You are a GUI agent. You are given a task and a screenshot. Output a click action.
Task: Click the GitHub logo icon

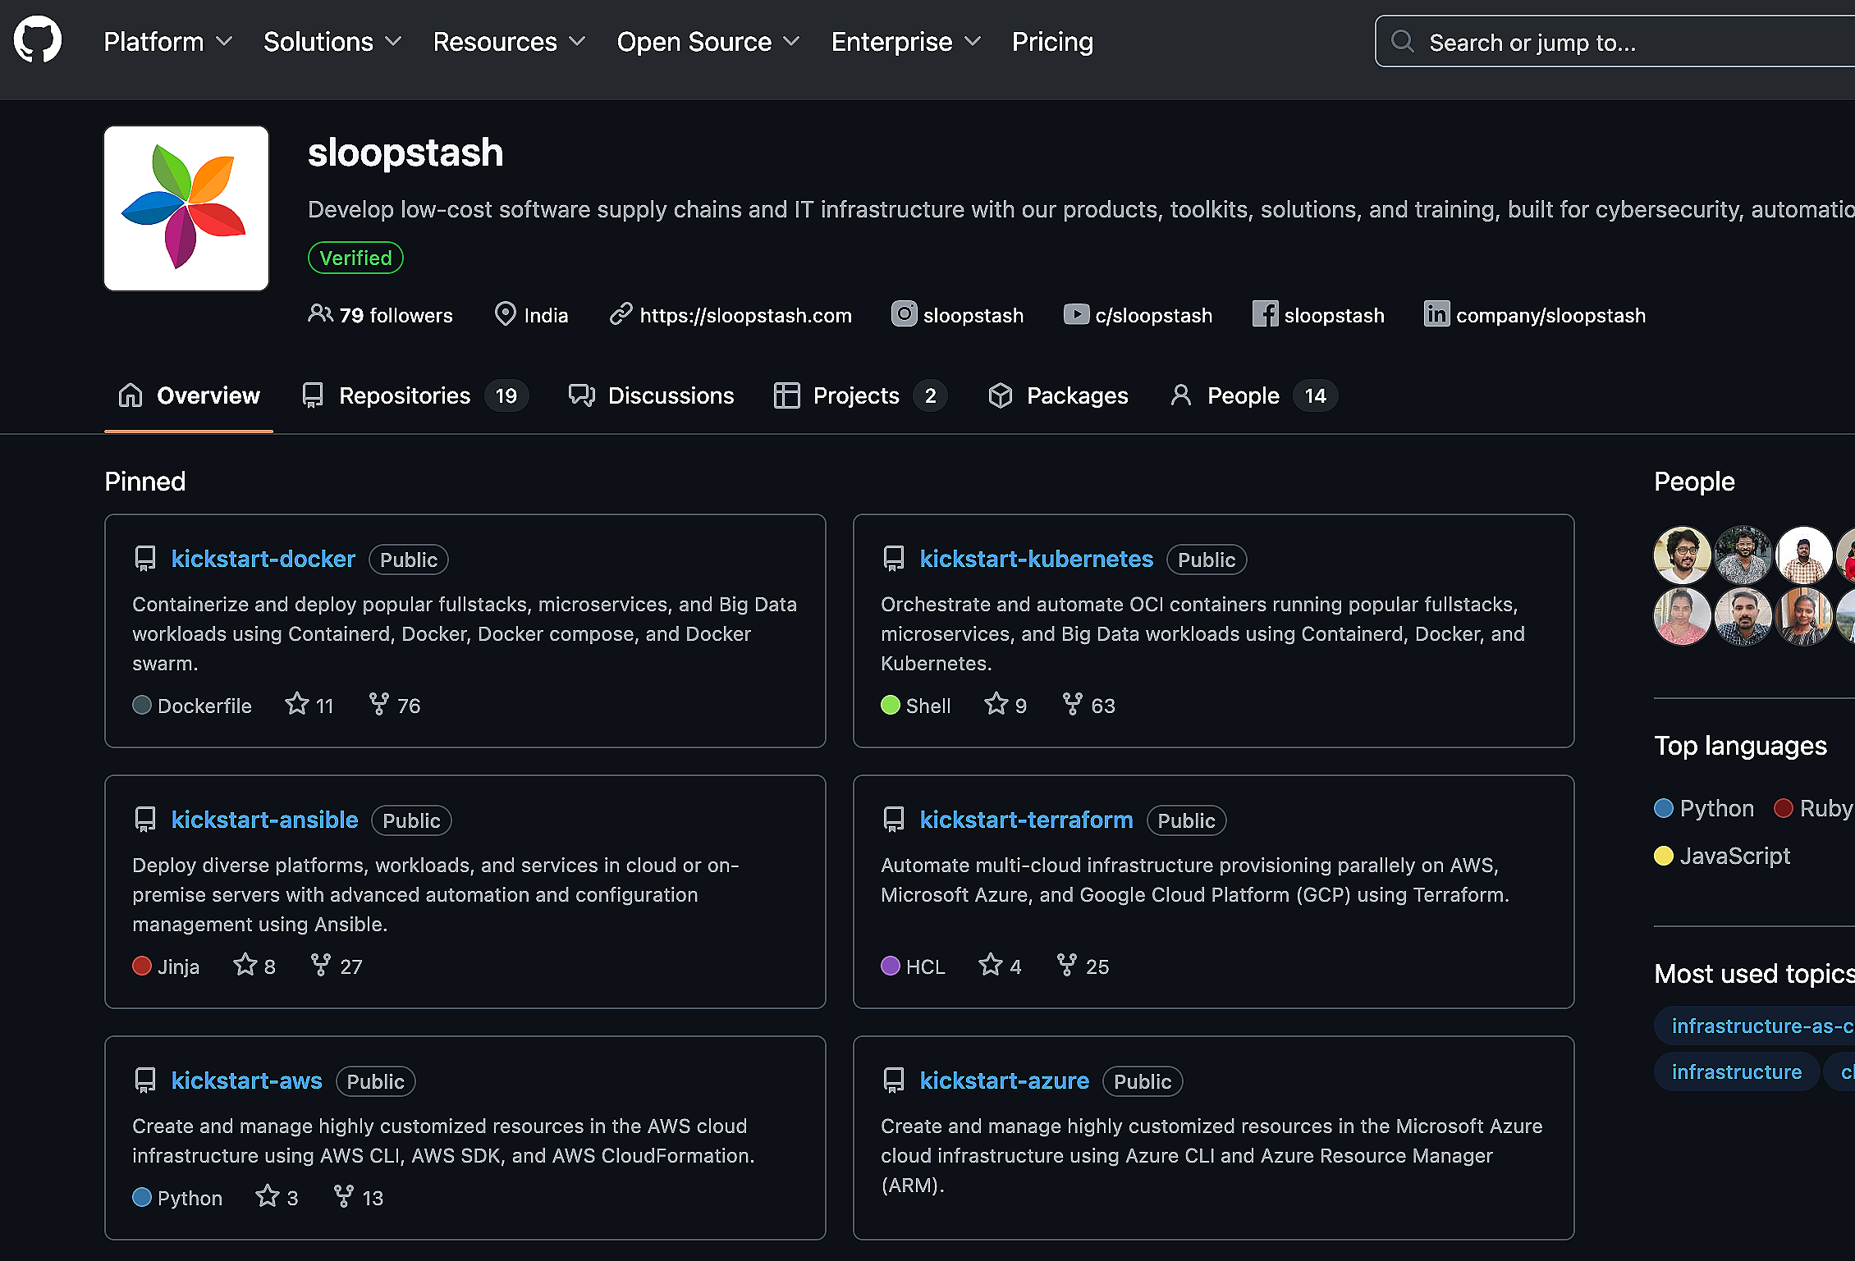pyautogui.click(x=38, y=39)
